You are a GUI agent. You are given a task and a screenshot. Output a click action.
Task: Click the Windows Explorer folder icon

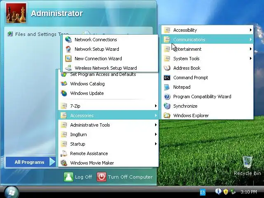coord(167,115)
